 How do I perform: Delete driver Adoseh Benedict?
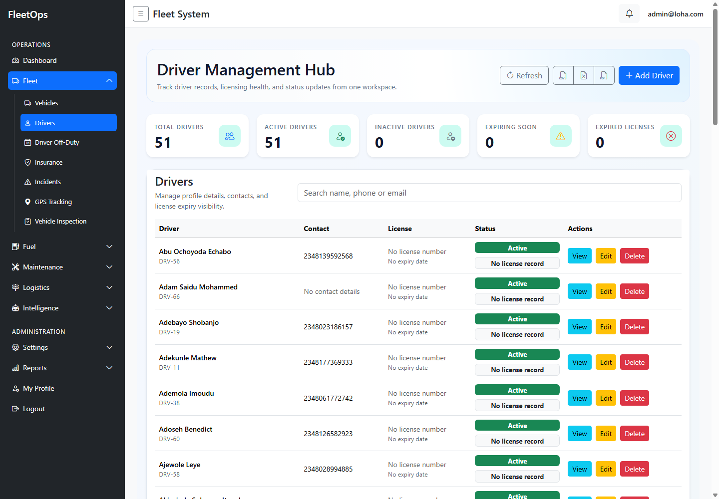[635, 434]
